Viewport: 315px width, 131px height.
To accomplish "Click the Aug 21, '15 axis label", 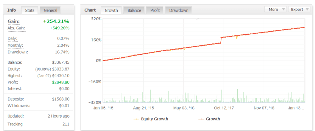I will point(144,108).
